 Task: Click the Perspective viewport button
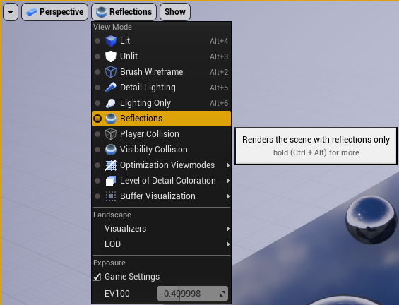pyautogui.click(x=54, y=12)
